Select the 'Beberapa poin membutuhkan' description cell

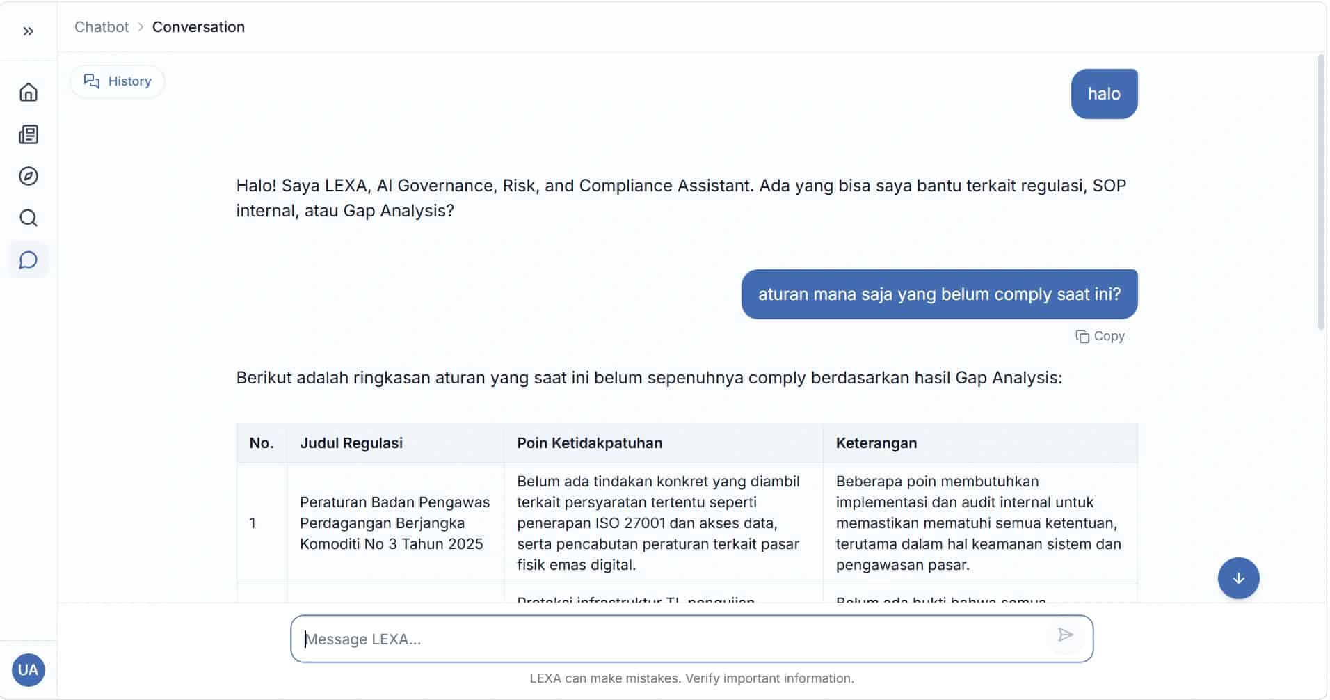coord(980,523)
